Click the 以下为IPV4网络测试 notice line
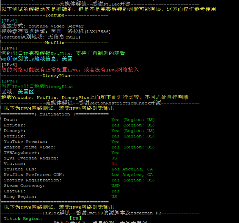Image resolution: width=239 pixels, height=223 pixels. coord(59,108)
